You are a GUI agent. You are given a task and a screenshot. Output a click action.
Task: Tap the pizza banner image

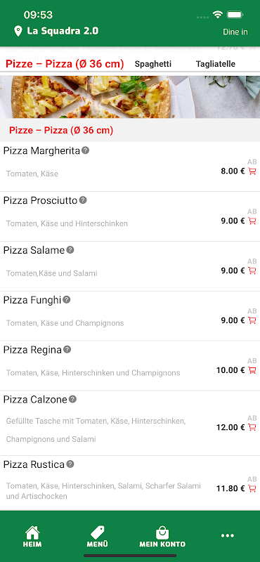tap(130, 97)
